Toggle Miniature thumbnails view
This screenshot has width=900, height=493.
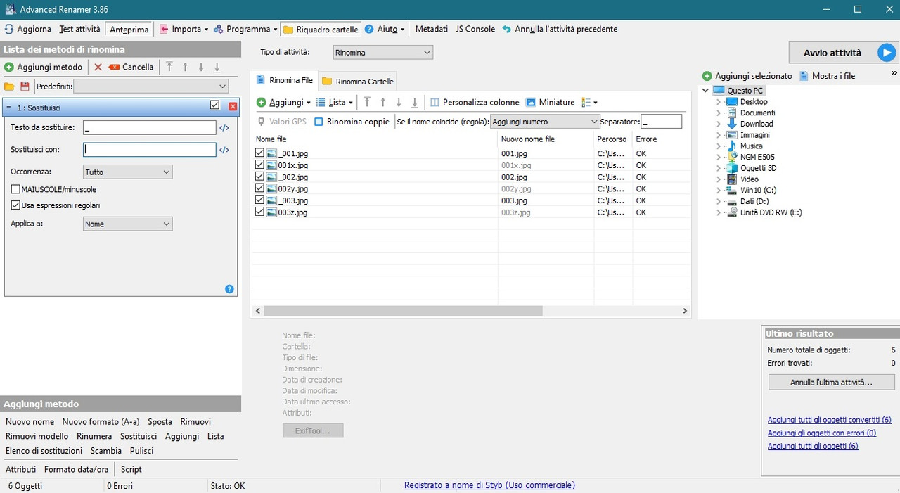point(550,102)
